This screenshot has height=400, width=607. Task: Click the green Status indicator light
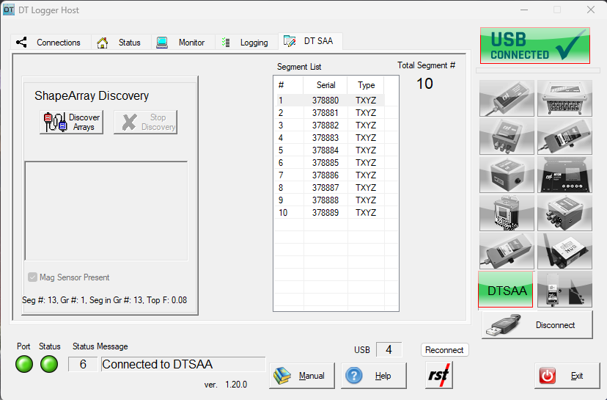49,364
